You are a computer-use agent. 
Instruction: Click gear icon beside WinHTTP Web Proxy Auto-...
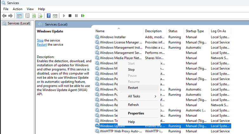(97, 131)
